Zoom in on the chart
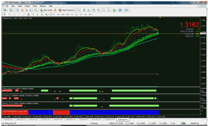The height and width of the screenshot is (126, 208). [x=94, y=10]
